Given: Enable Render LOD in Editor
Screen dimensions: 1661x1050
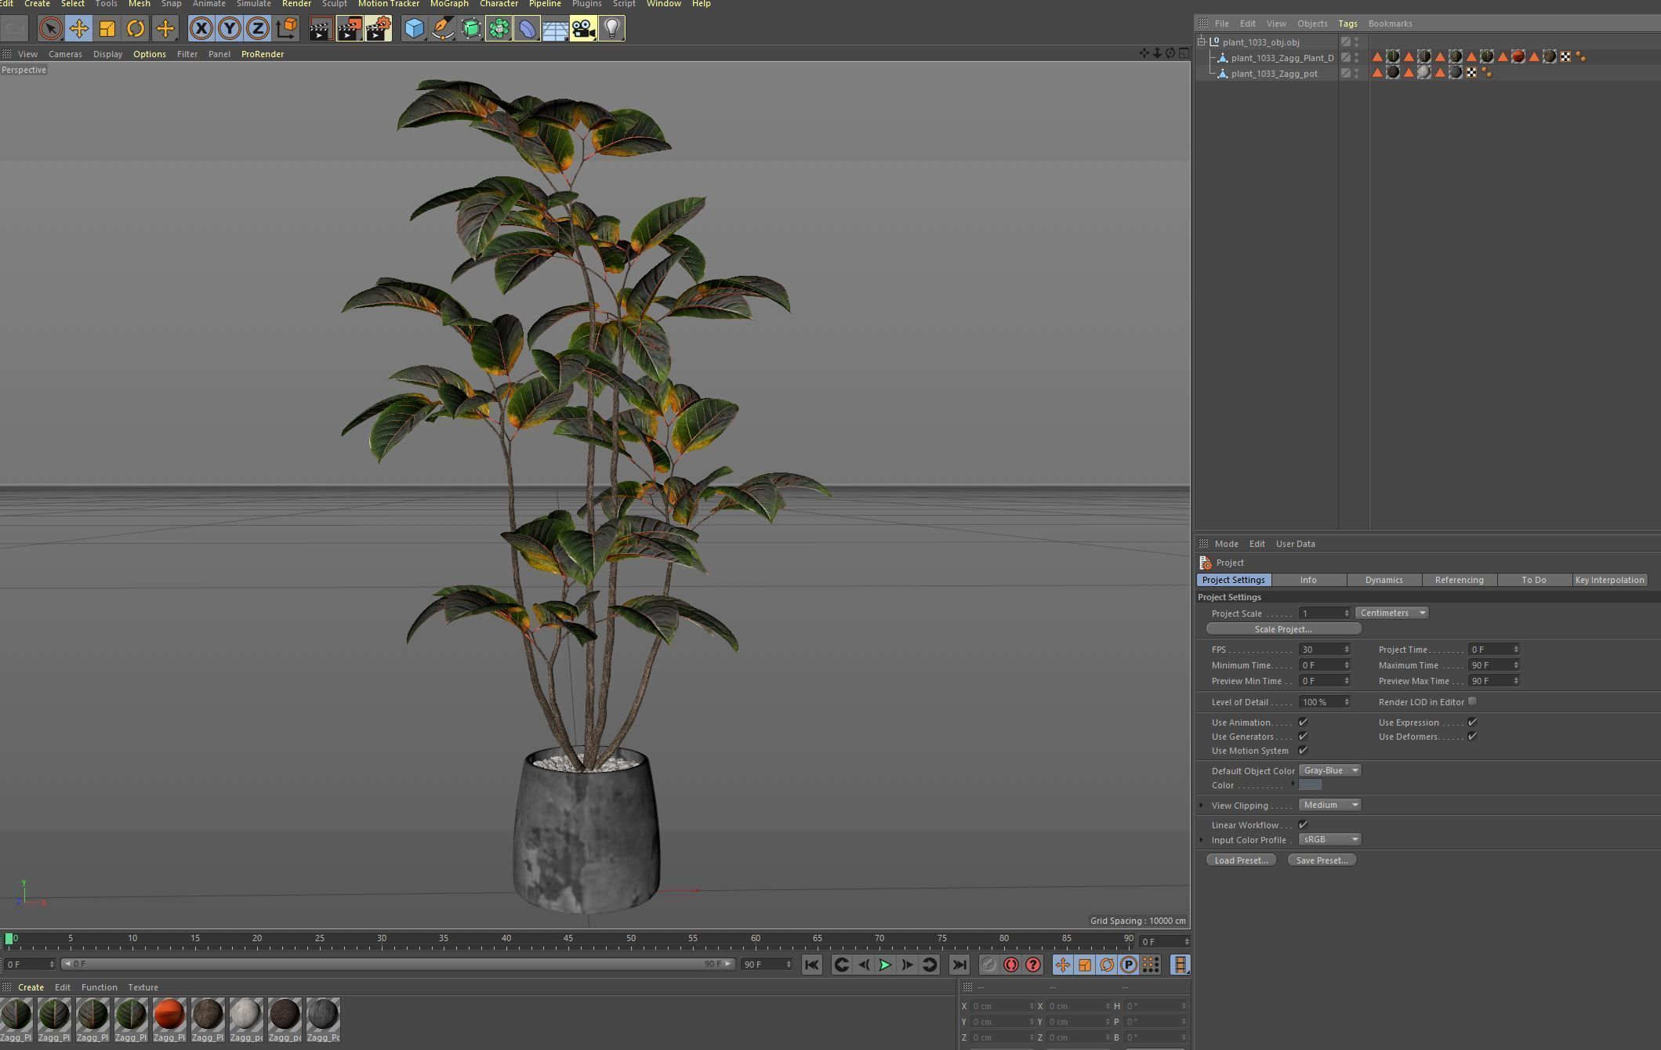Looking at the screenshot, I should [1472, 701].
